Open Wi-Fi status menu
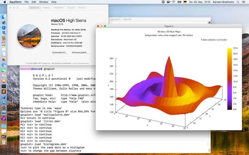249x155 pixels. [173, 2]
